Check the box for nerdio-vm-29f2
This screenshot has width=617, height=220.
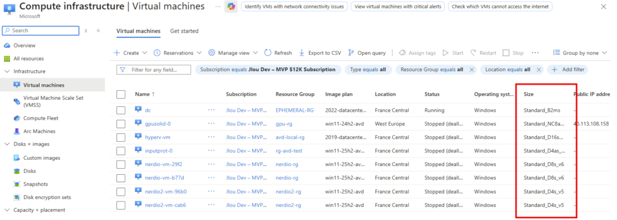coord(121,164)
